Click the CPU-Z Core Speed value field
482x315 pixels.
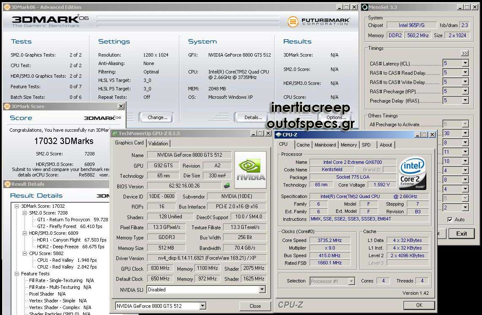pos(329,240)
